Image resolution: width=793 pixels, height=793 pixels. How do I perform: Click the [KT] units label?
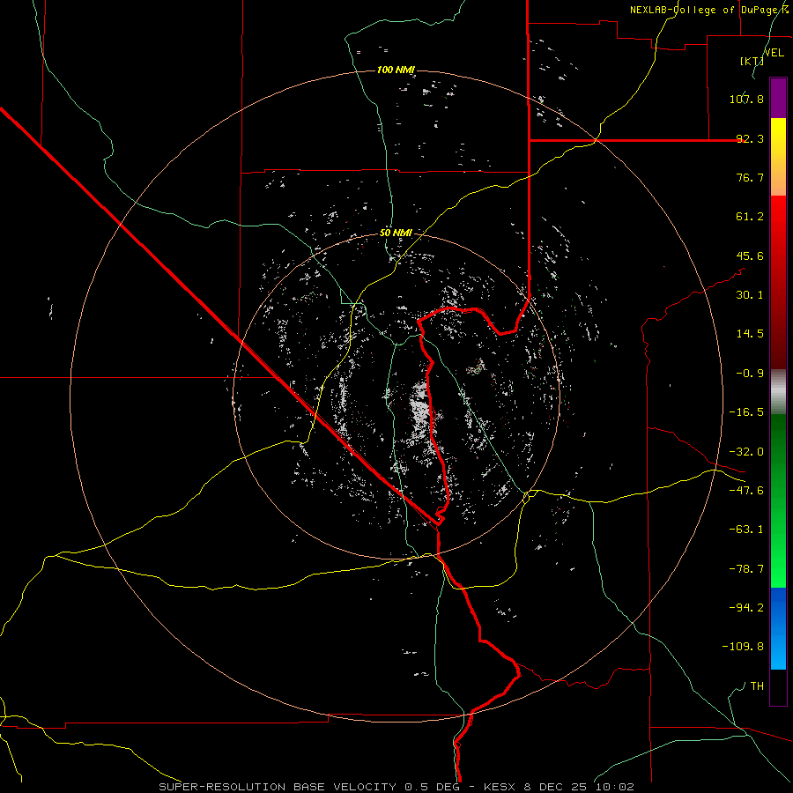point(752,61)
